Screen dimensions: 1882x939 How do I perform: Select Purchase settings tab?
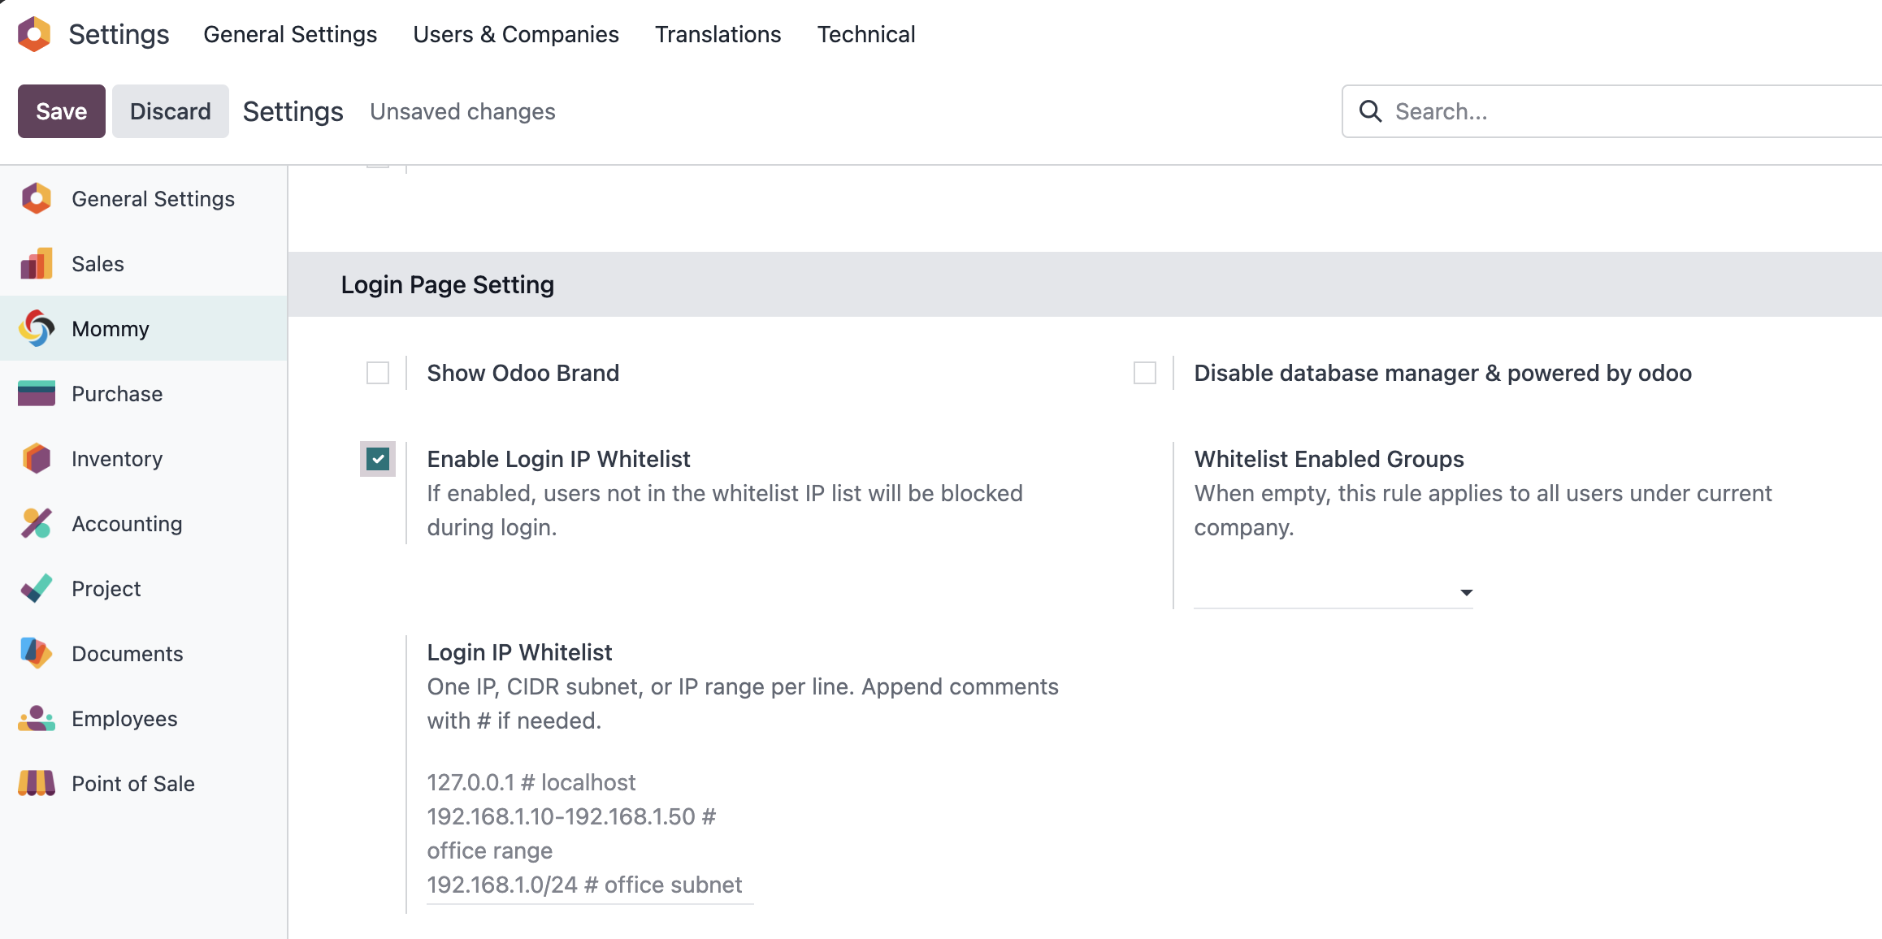[144, 394]
